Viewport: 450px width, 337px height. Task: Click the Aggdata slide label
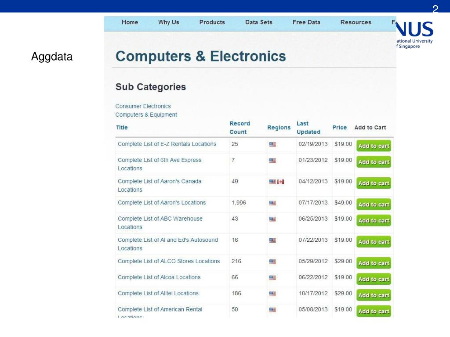click(x=52, y=57)
